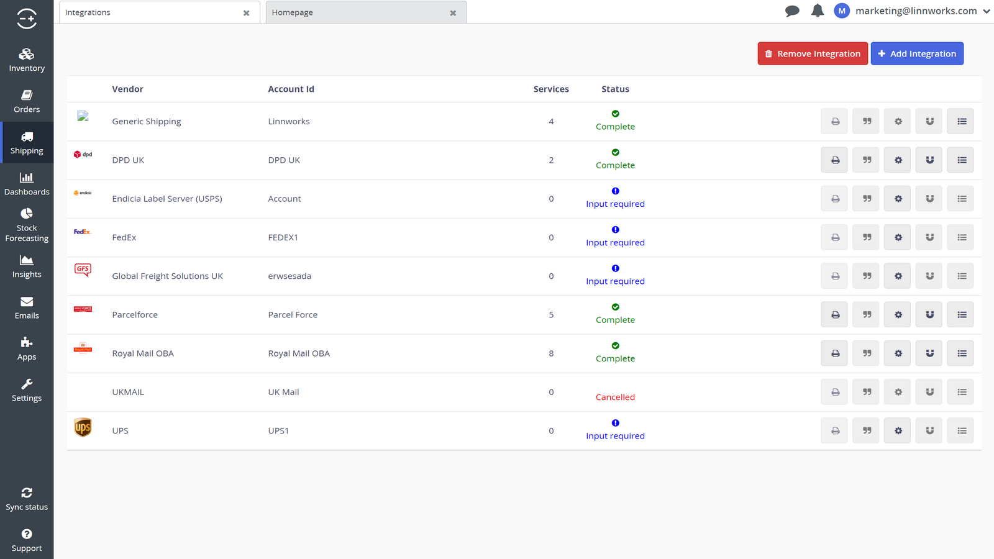Click the Cancelled status for UKMAIL
This screenshot has height=559, width=994.
click(615, 397)
